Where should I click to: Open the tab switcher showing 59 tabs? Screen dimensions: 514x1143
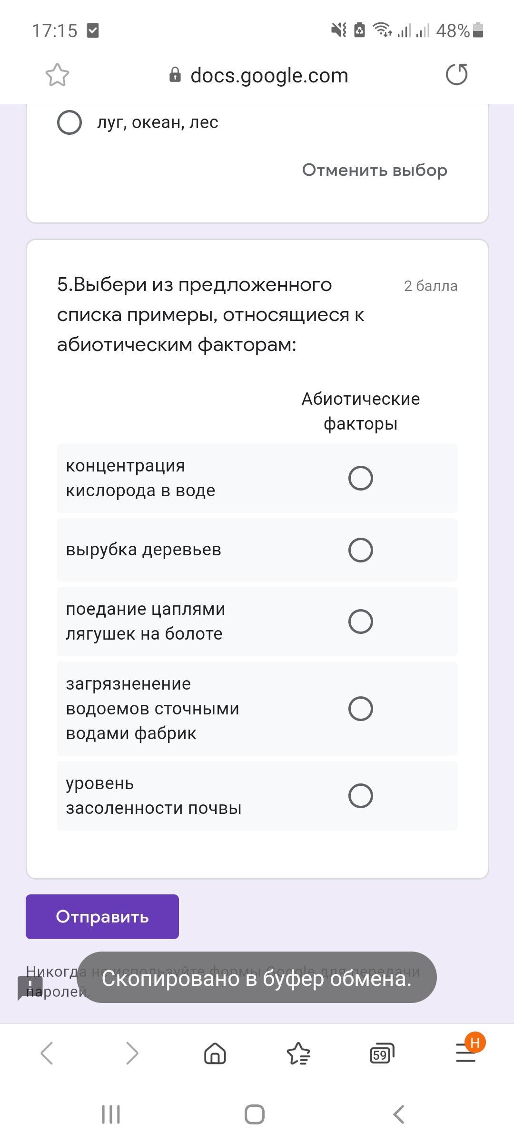point(382,1053)
